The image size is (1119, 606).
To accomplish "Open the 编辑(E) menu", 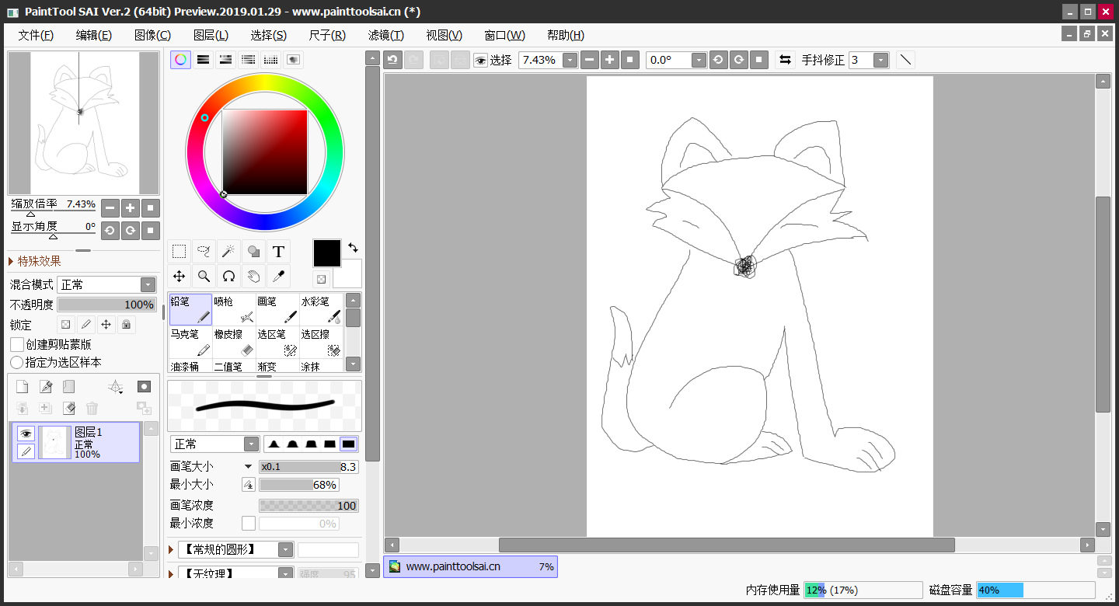I will click(x=94, y=35).
